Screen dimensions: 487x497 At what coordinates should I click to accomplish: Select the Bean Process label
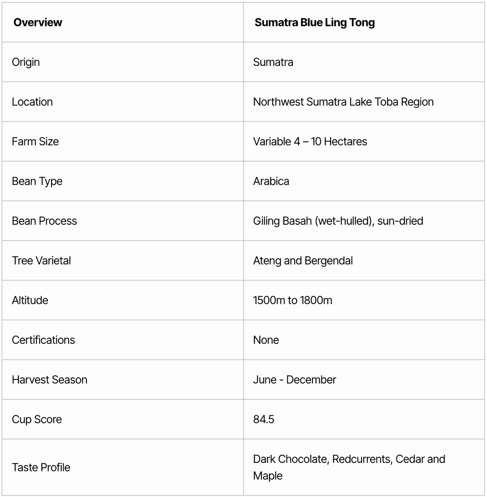(x=44, y=221)
